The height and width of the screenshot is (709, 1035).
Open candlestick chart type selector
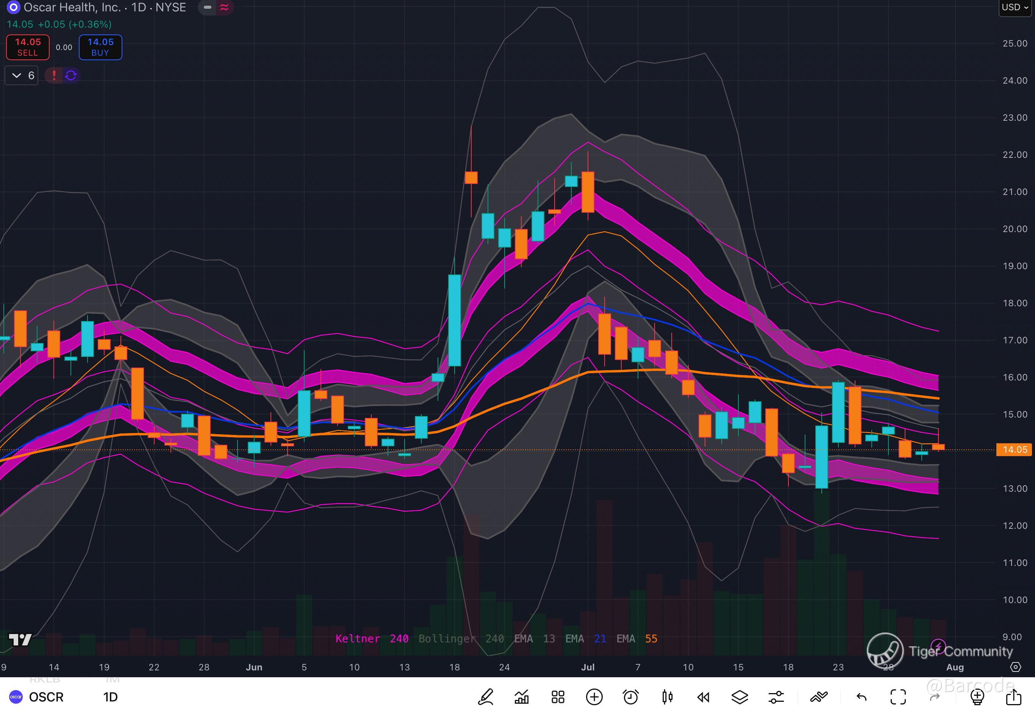pyautogui.click(x=667, y=697)
